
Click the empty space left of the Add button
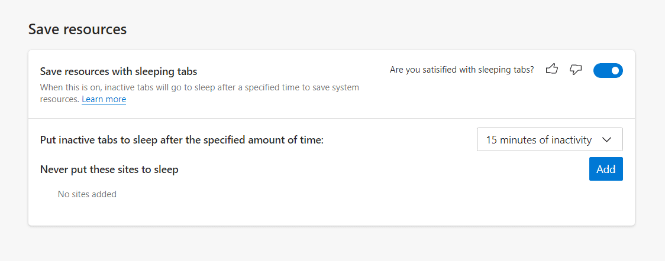[414, 169]
